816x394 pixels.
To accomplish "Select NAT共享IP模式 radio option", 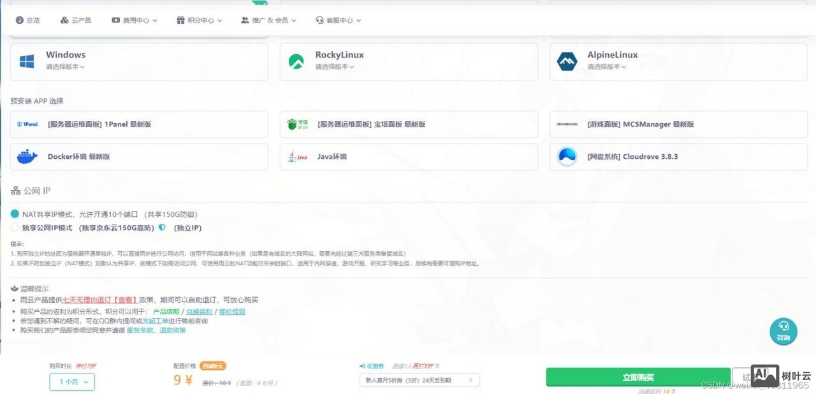I will [x=14, y=214].
